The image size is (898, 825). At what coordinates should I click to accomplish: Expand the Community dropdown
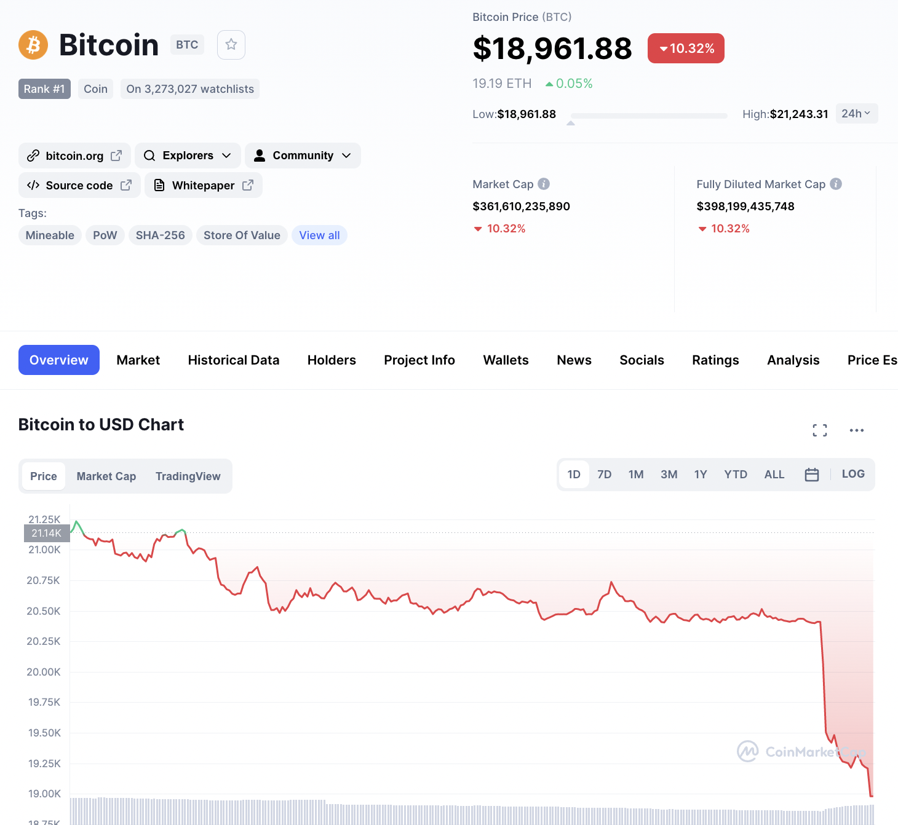[x=303, y=156]
